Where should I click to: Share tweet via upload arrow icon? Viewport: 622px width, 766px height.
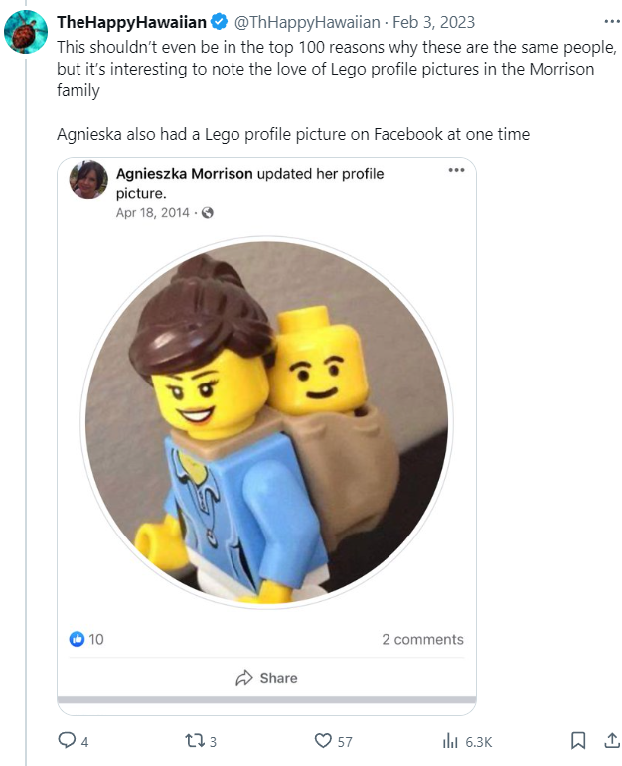point(607,741)
